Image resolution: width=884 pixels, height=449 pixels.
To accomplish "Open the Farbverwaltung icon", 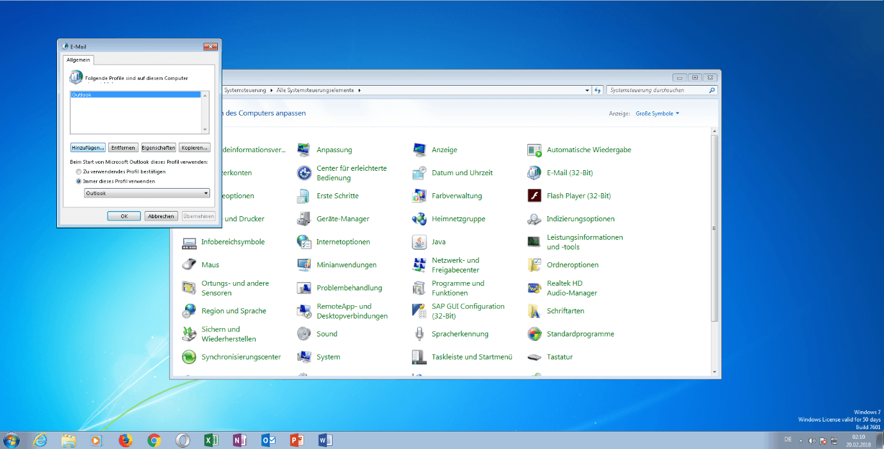I will click(420, 196).
